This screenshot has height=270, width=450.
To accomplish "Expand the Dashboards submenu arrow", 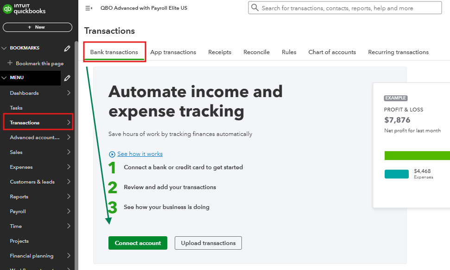I will (69, 93).
